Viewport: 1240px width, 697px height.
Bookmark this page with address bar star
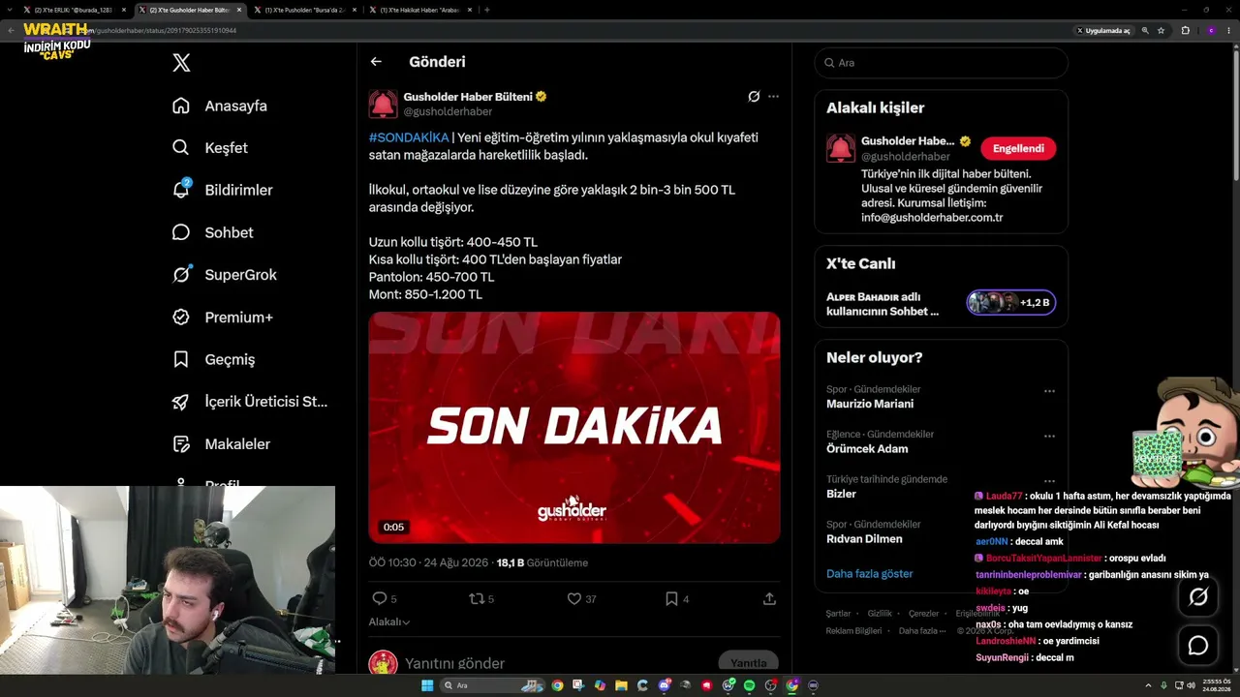pos(1161,30)
